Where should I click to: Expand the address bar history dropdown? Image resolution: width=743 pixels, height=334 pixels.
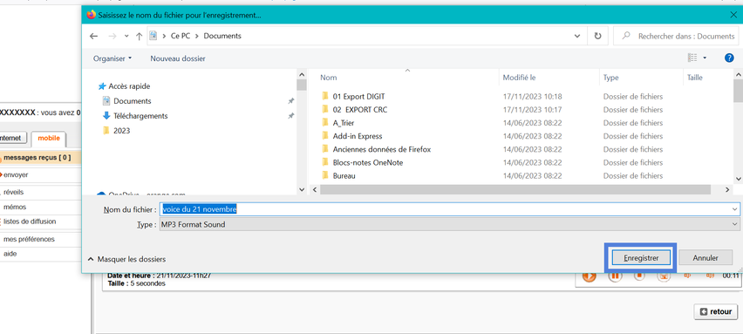point(577,36)
